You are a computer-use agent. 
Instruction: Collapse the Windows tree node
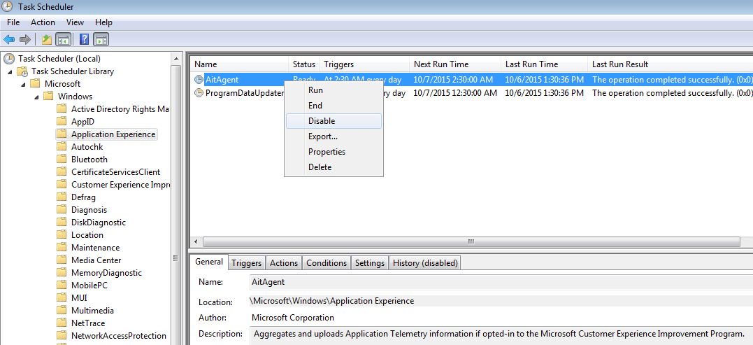coord(37,97)
